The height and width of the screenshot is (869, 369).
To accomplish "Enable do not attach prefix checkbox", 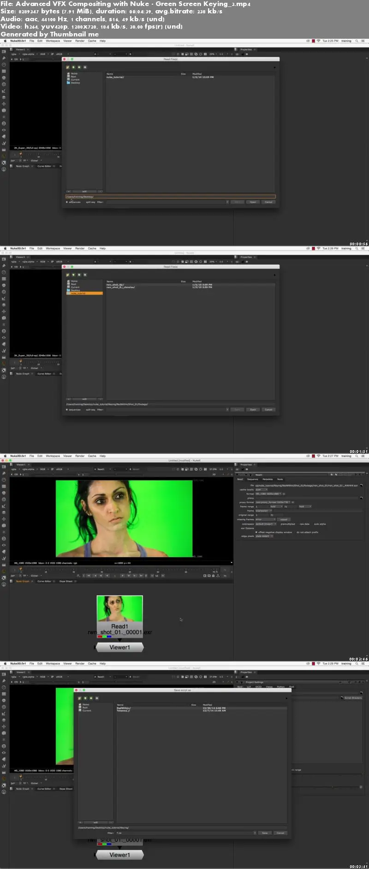I will 307,532.
